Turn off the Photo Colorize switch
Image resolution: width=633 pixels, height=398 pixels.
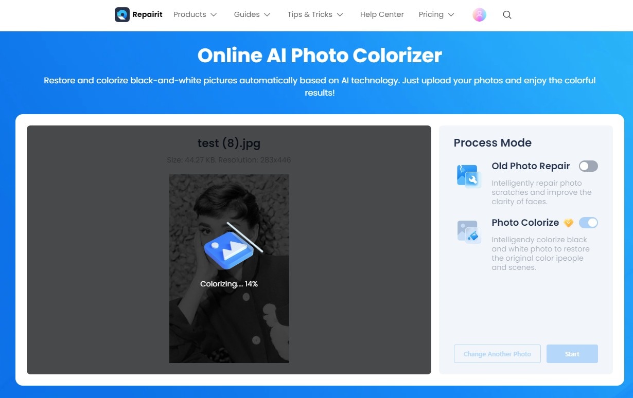[588, 223]
